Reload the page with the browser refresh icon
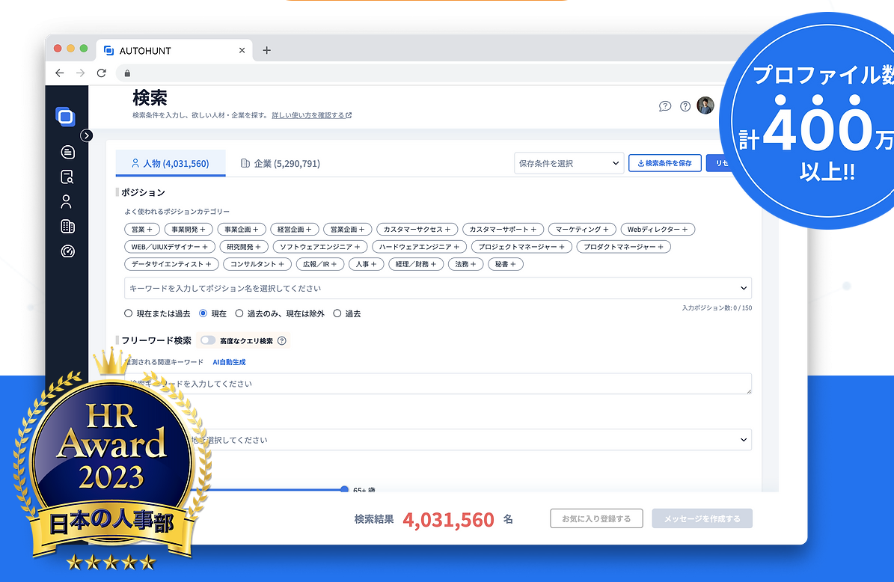This screenshot has width=894, height=582. point(102,73)
